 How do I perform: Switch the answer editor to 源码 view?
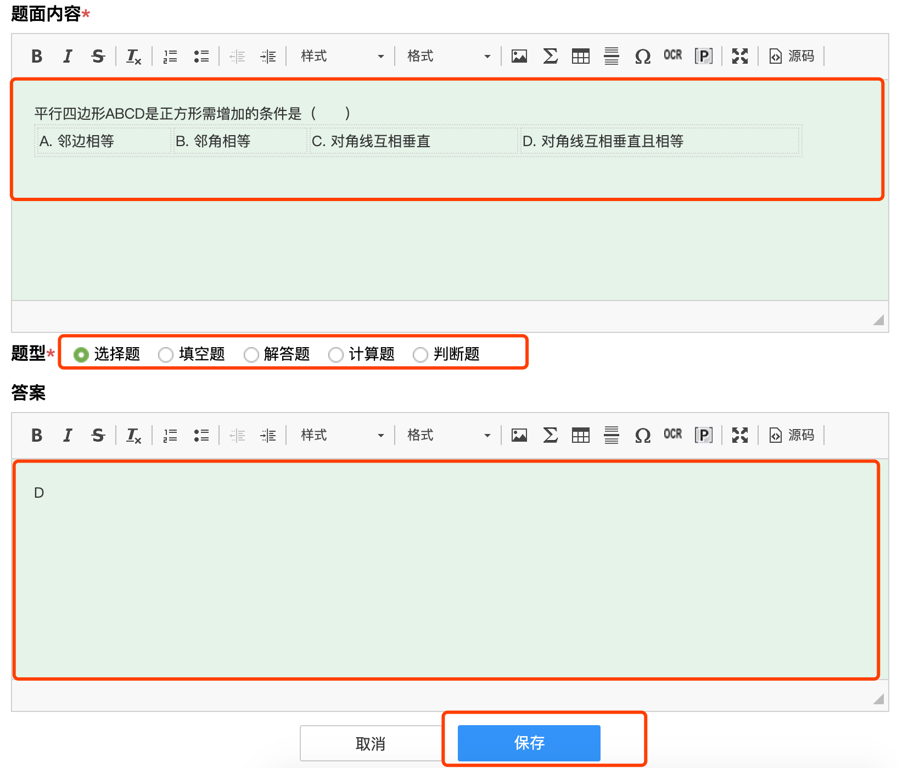pyautogui.click(x=792, y=435)
